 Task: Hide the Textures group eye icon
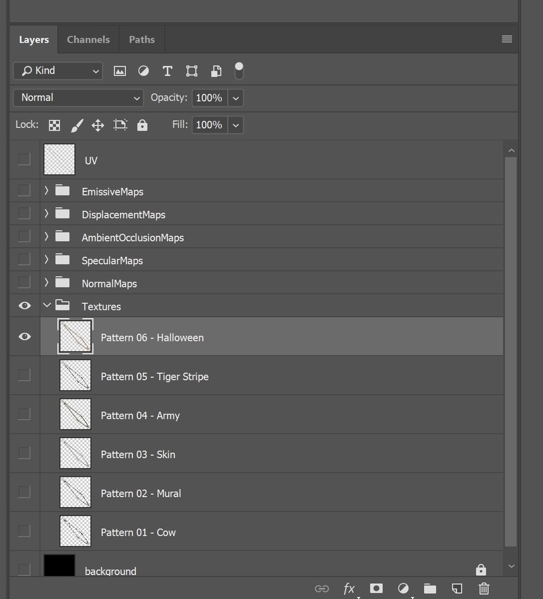25,305
